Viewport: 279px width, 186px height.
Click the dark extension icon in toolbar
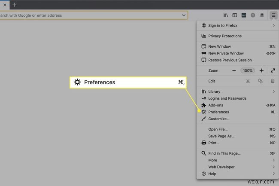tap(244, 15)
